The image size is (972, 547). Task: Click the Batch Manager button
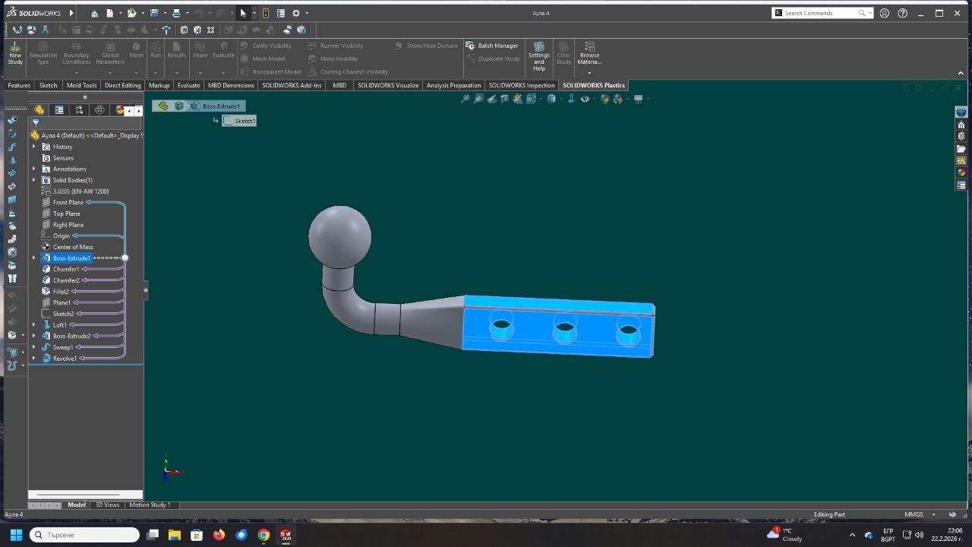(x=492, y=46)
